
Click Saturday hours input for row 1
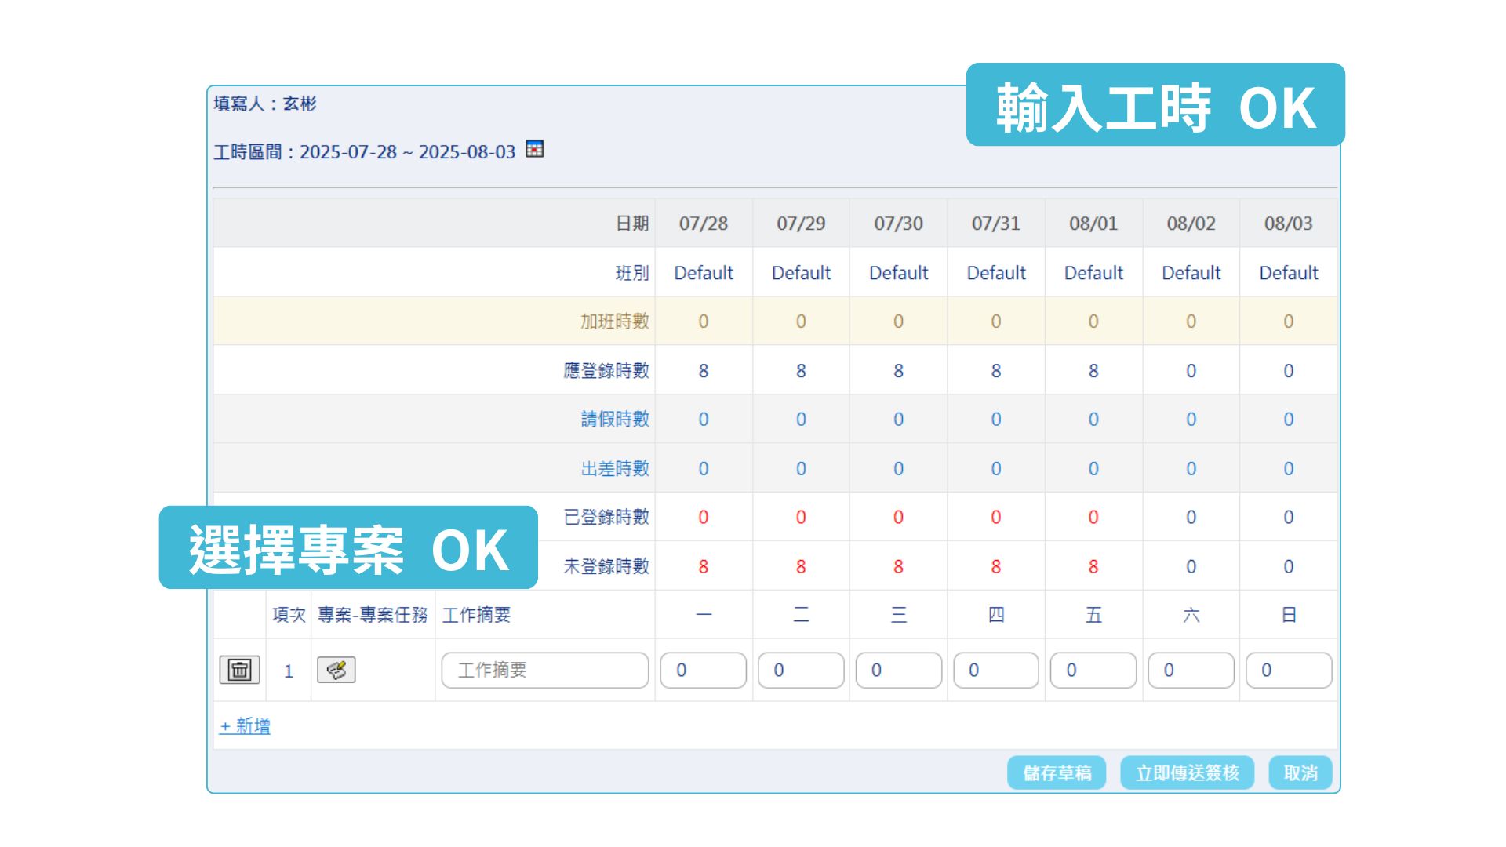pyautogui.click(x=1191, y=670)
